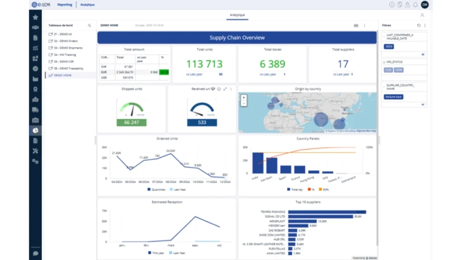Click the Improve this map link
Image resolution: width=462 pixels, height=260 pixels.
[x=366, y=131]
